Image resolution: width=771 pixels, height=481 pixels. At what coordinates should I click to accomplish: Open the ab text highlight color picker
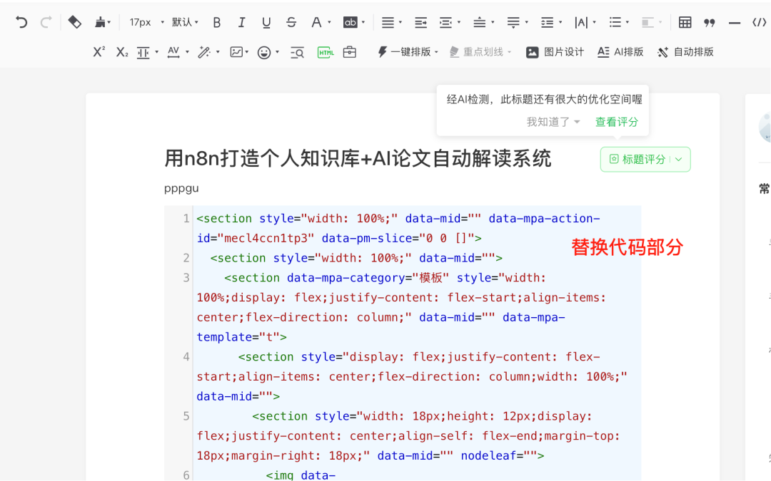(350, 22)
